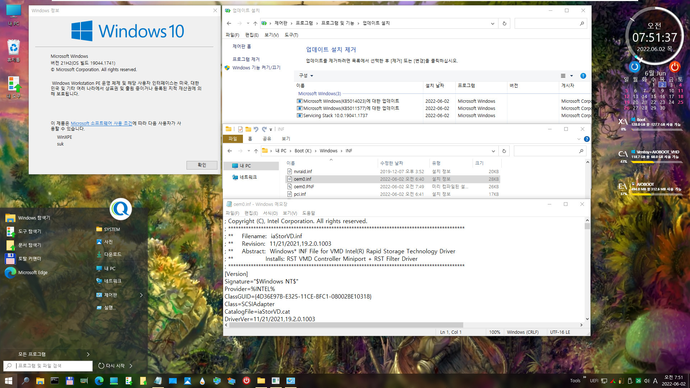690x388 pixels.
Task: Open 파일(F) menu in update window
Action: [232, 35]
